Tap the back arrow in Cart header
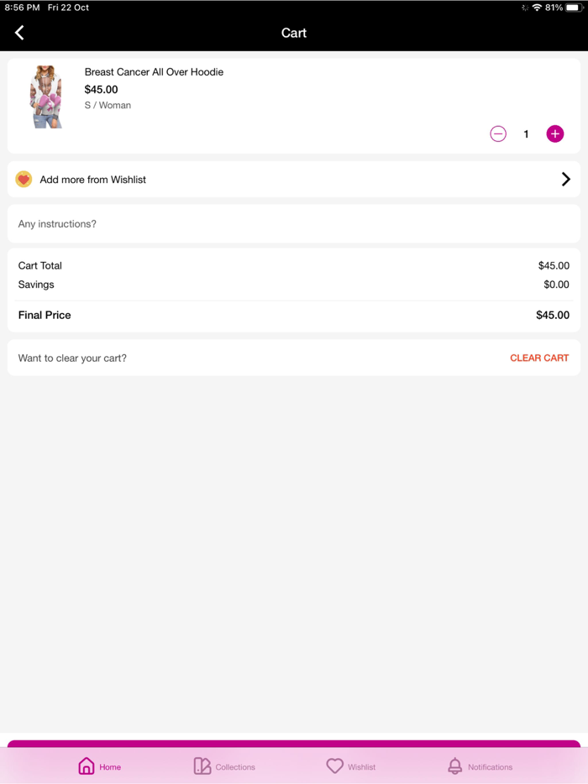The height and width of the screenshot is (784, 588). tap(19, 33)
